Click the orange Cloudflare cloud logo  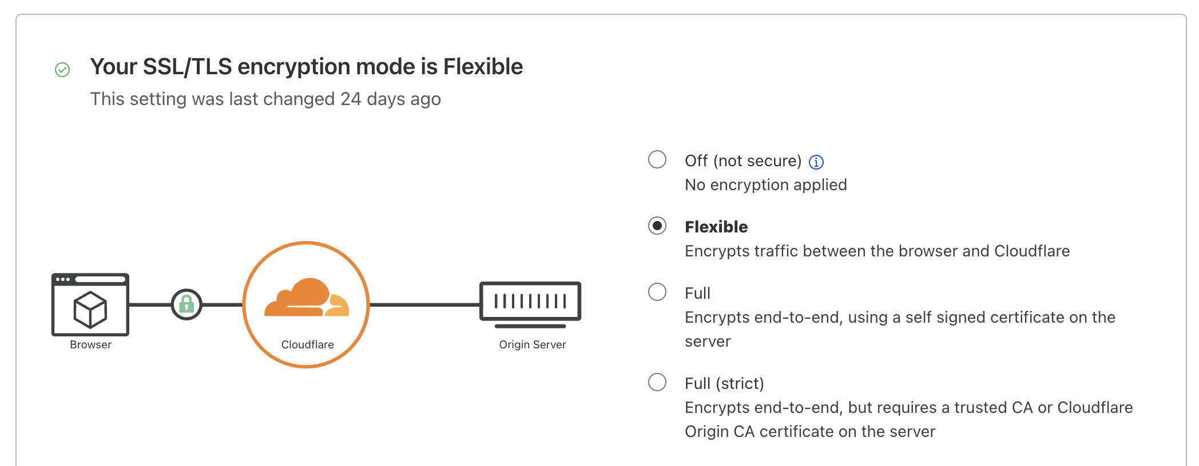pos(307,298)
